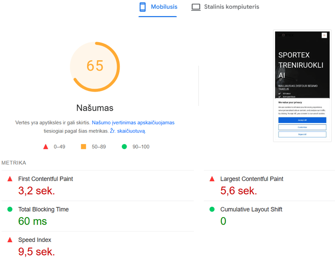Click the Speed Index metric label
The height and width of the screenshot is (260, 335).
click(x=35, y=240)
